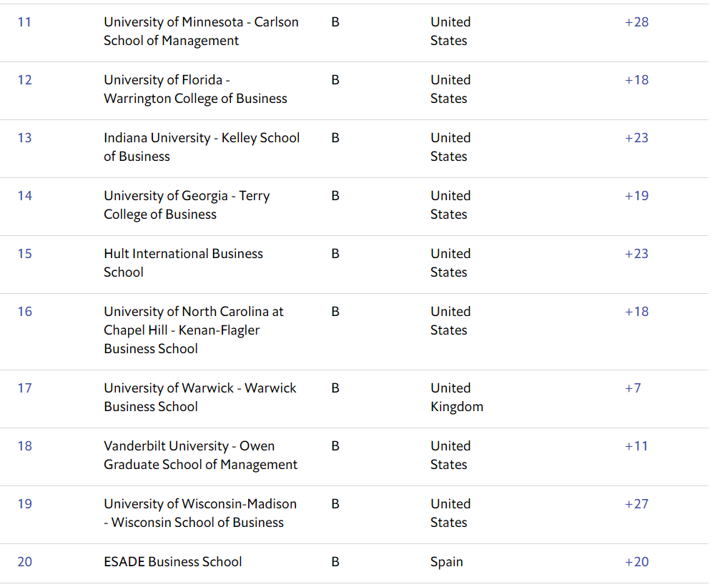
Task: Click United Kingdom country cell
Action: pos(456,398)
